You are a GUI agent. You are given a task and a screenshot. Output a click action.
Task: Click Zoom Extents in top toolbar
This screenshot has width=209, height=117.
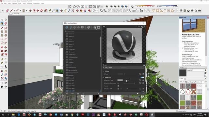pyautogui.click(x=73, y=11)
